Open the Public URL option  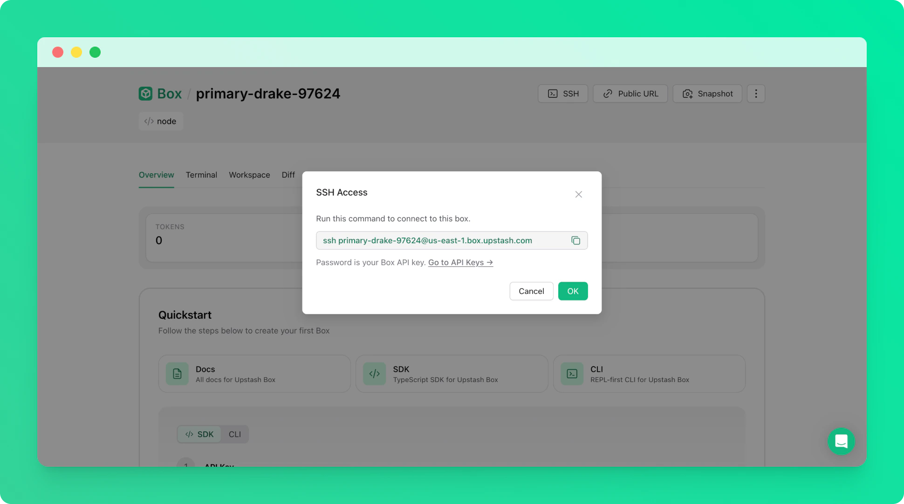(x=630, y=94)
